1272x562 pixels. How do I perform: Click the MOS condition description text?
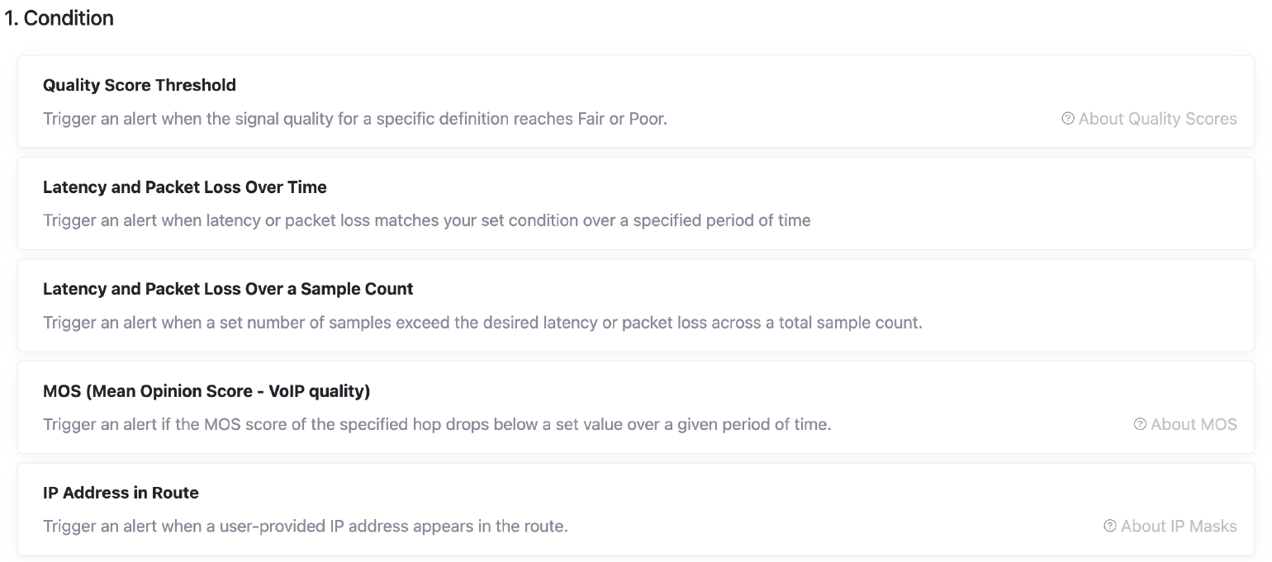(x=438, y=424)
